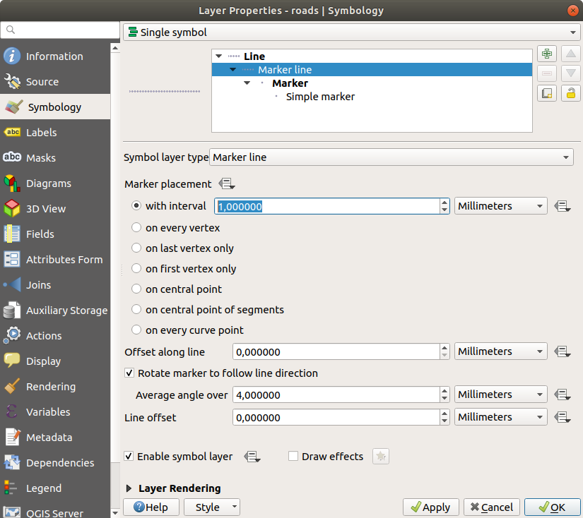Enable the Draw effects checkbox
Screen dimensions: 583x518
293,457
